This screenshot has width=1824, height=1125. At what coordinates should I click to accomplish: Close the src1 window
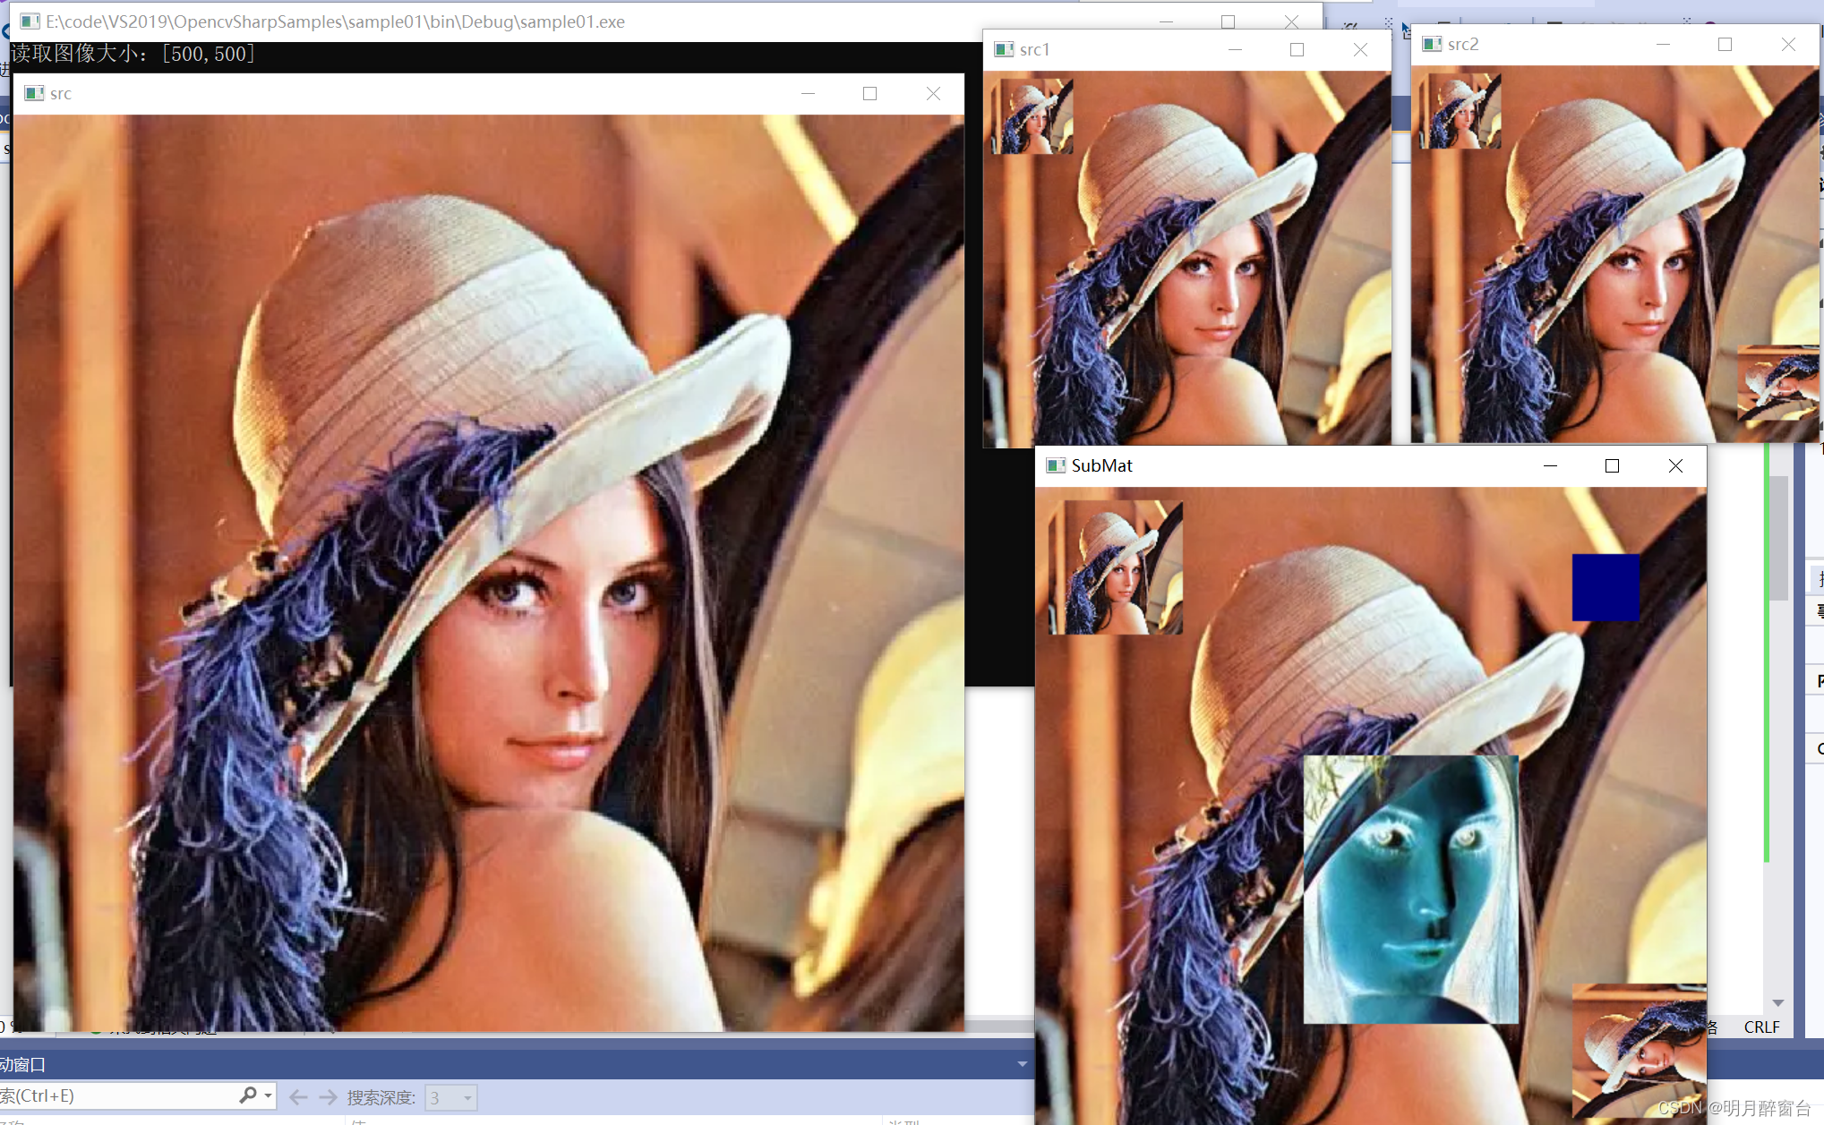pyautogui.click(x=1360, y=49)
